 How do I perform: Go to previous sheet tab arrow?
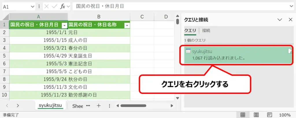click(x=7, y=106)
